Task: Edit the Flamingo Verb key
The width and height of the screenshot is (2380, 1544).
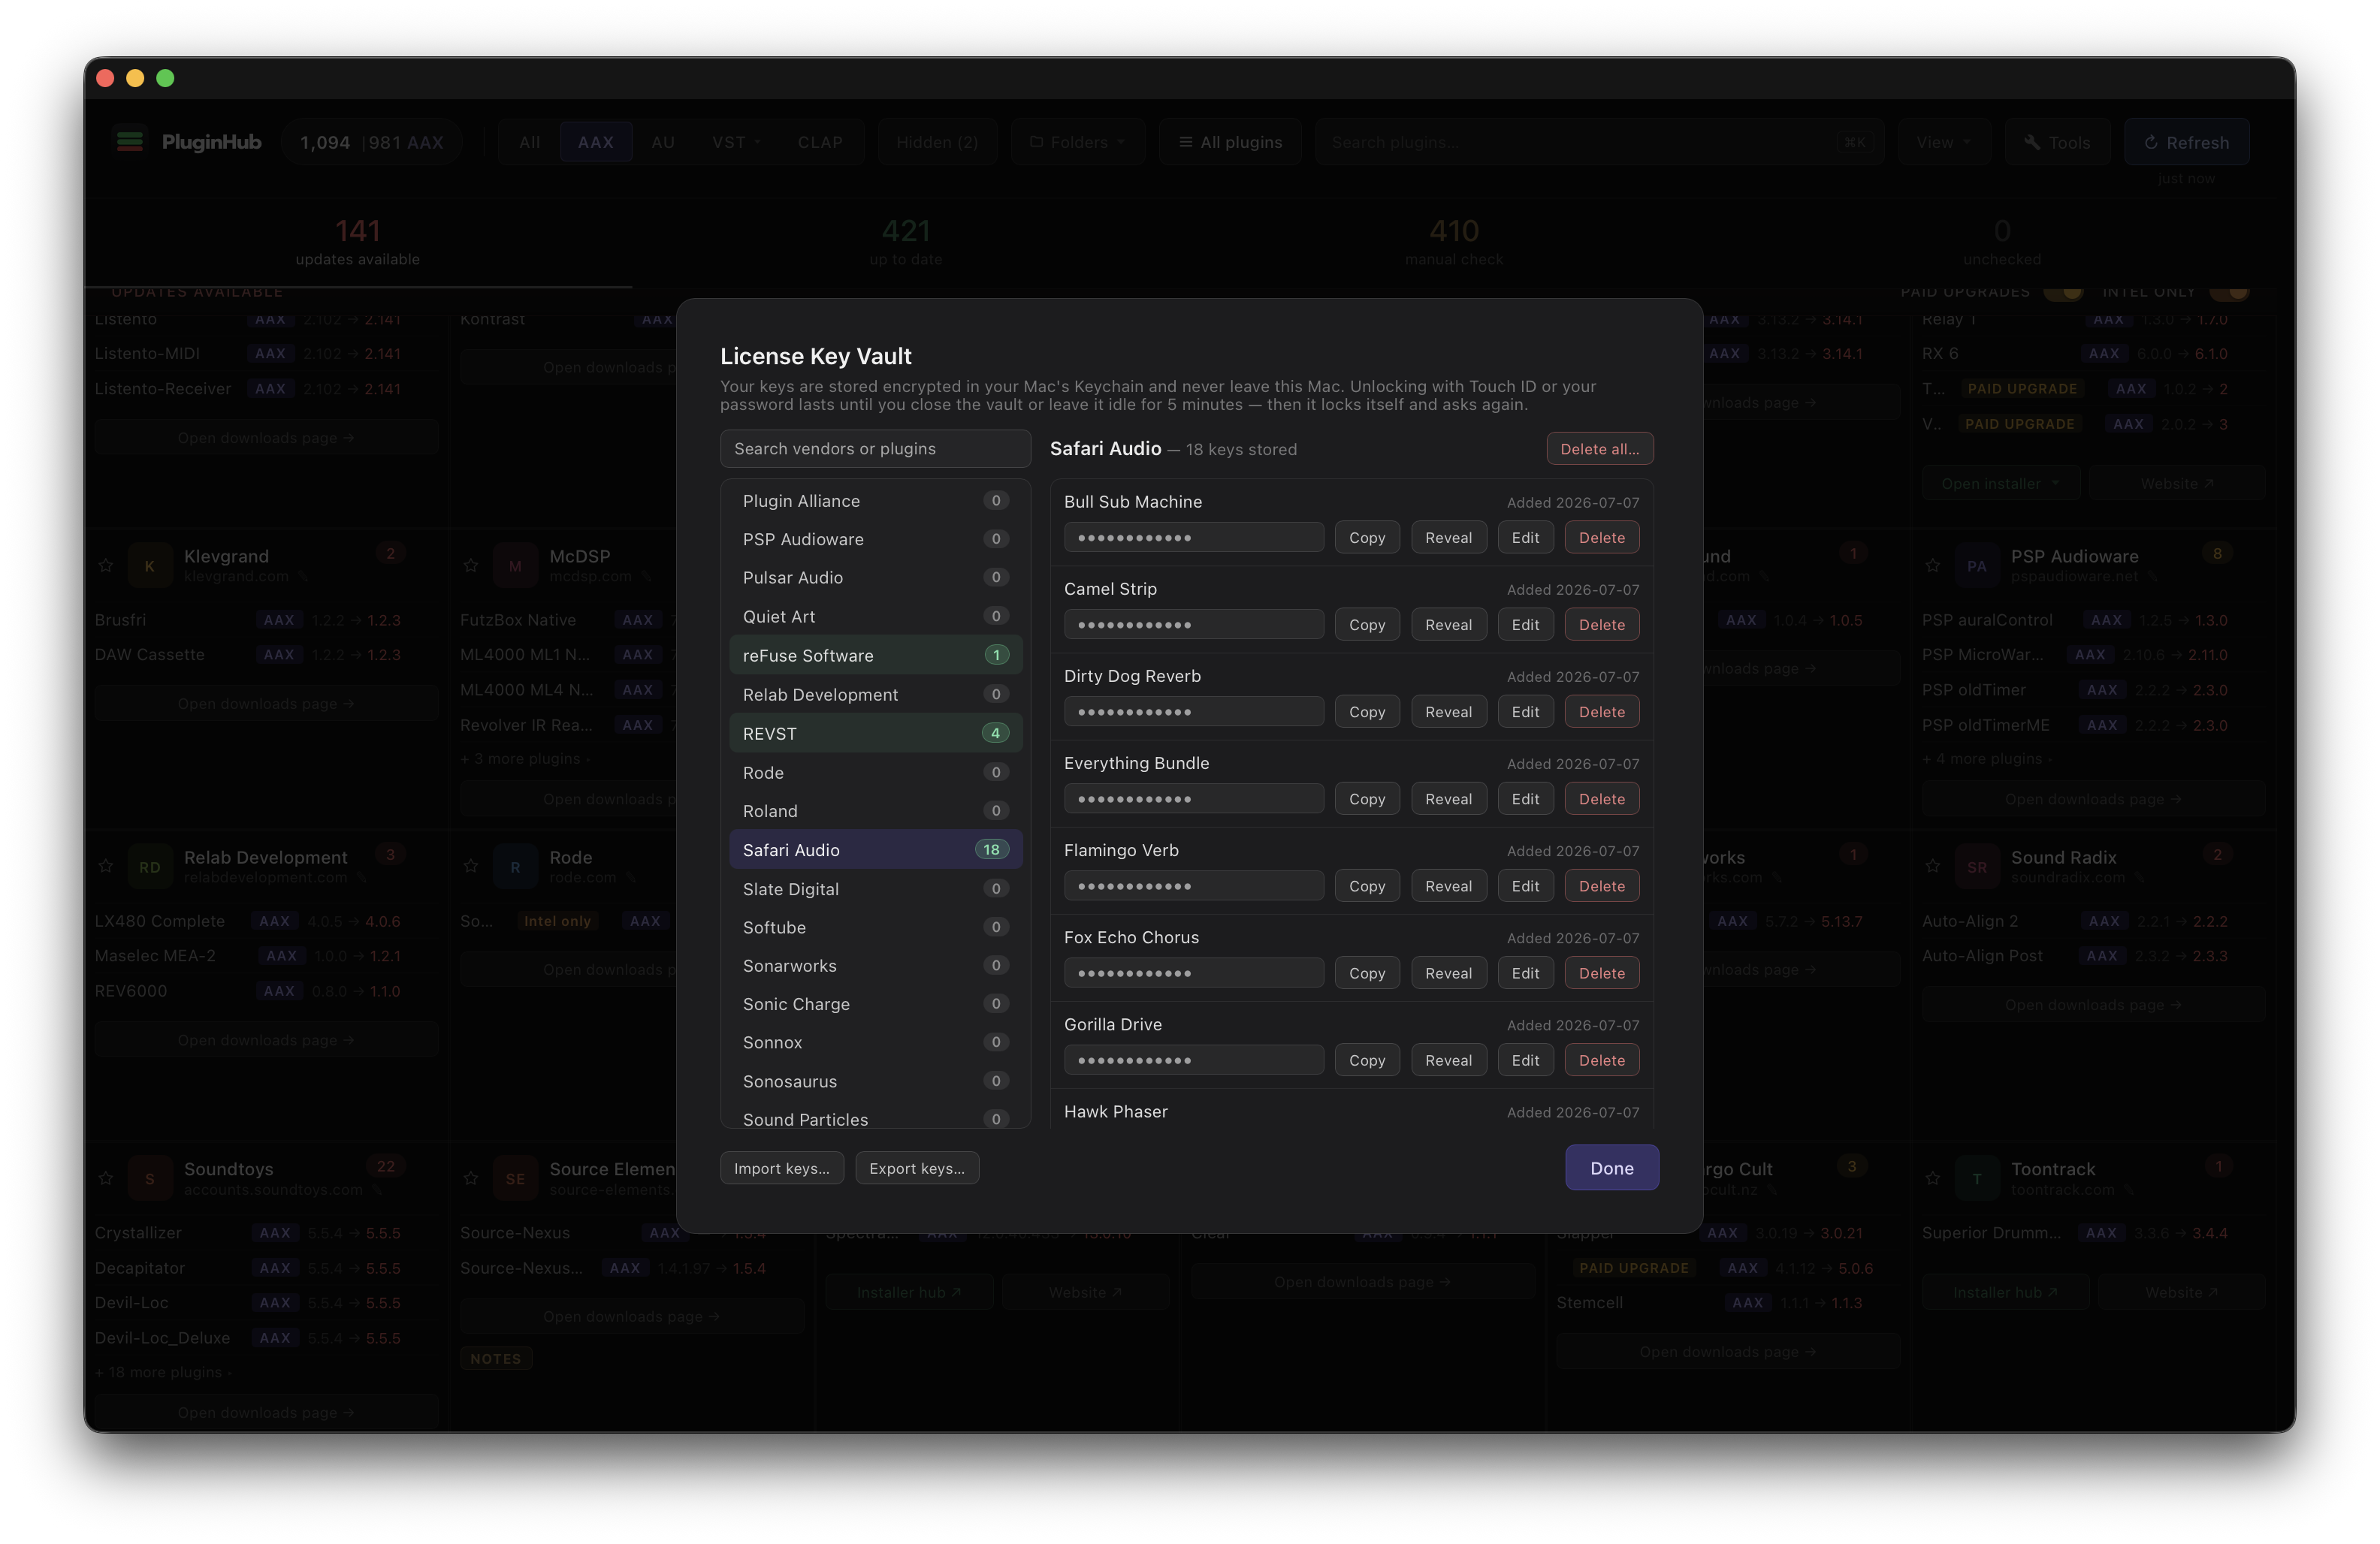Action: click(x=1525, y=885)
